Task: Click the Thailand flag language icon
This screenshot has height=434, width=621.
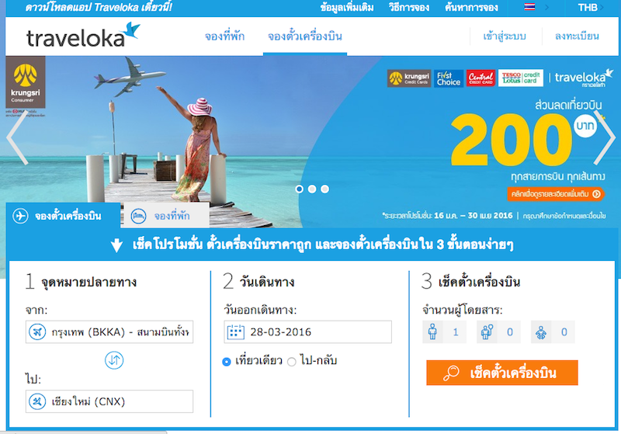Action: click(529, 7)
